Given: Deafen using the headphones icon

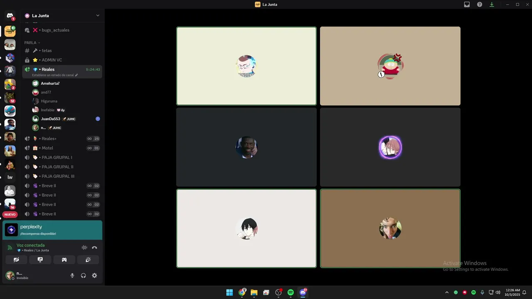Looking at the screenshot, I should (84, 275).
